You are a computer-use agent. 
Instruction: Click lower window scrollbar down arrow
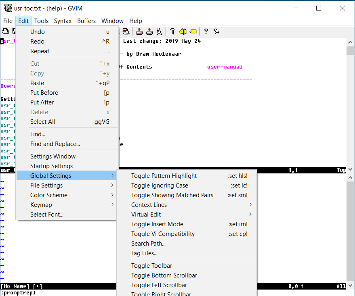[x=350, y=285]
